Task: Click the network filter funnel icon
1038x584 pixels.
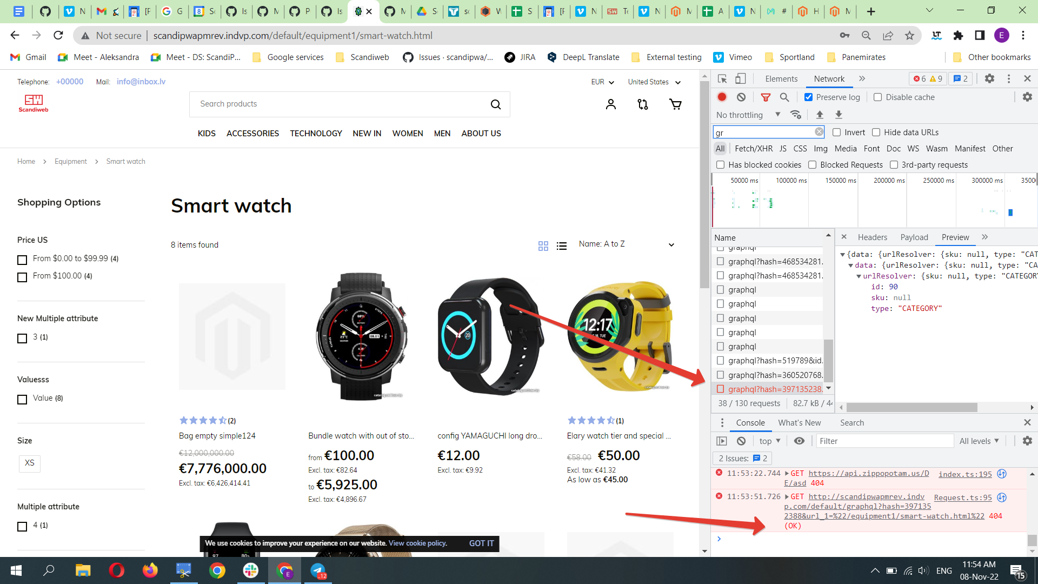Action: tap(766, 97)
